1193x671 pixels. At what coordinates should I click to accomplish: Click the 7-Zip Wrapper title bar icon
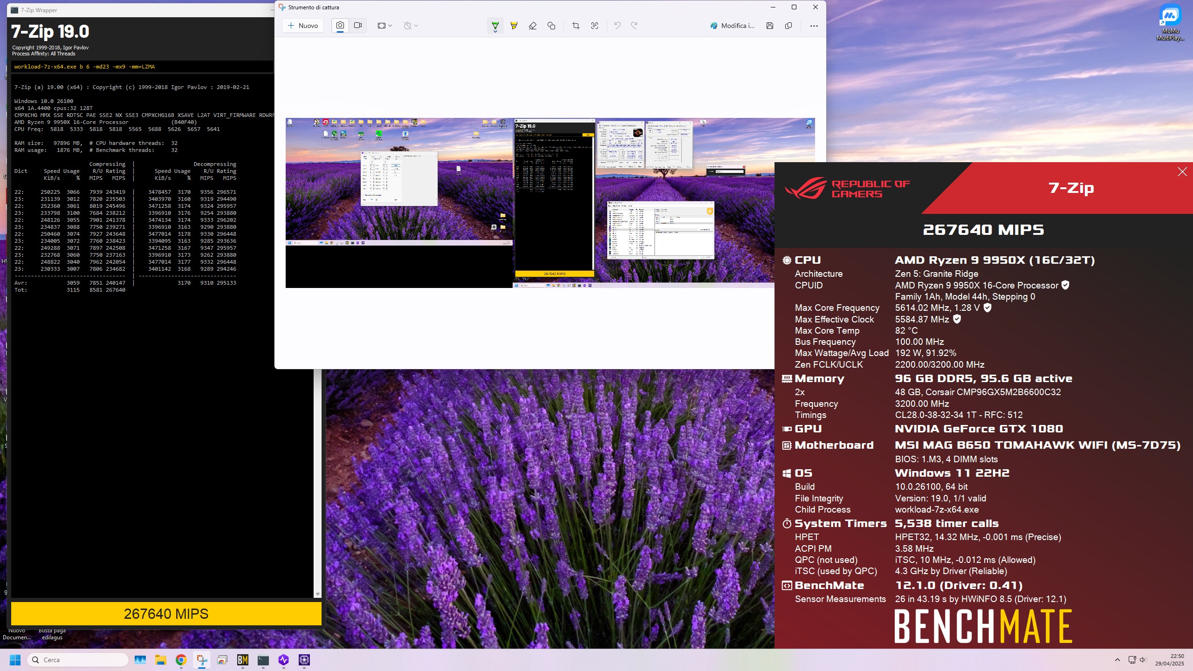[14, 10]
